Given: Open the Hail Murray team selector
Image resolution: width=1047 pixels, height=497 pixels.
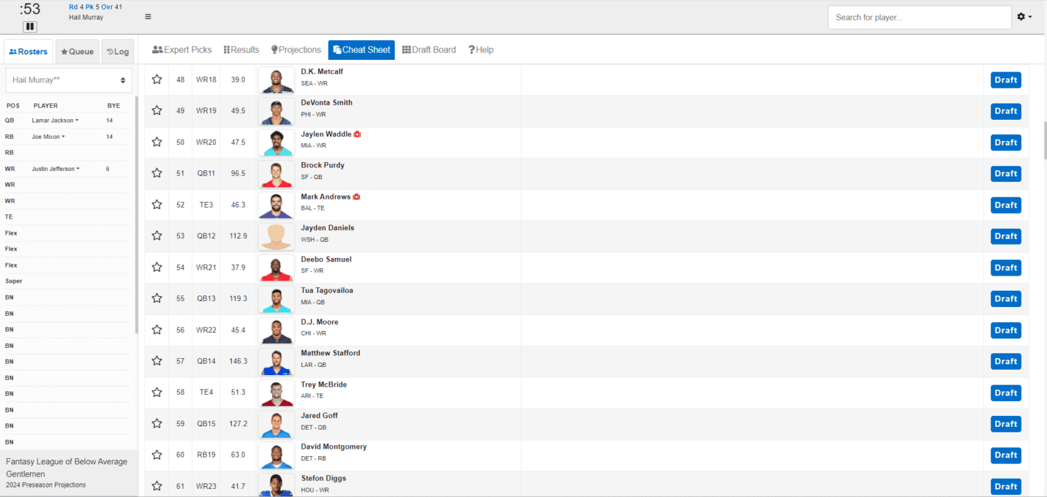Looking at the screenshot, I should click(68, 80).
